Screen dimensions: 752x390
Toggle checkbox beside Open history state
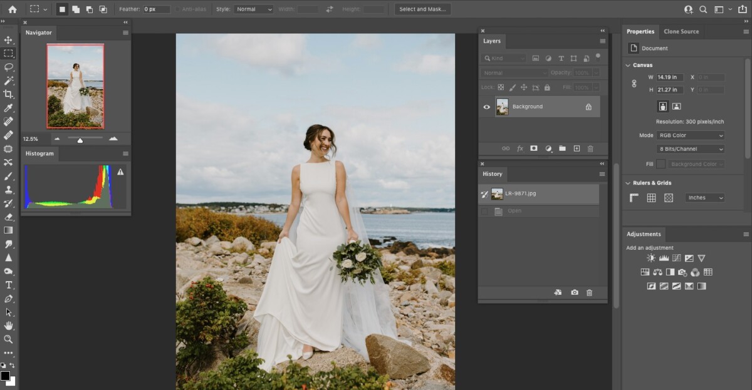[484, 212]
